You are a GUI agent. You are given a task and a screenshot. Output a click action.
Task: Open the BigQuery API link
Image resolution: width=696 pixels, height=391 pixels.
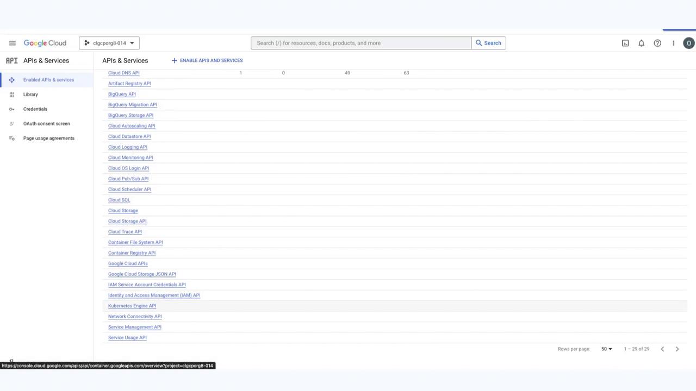tap(122, 94)
